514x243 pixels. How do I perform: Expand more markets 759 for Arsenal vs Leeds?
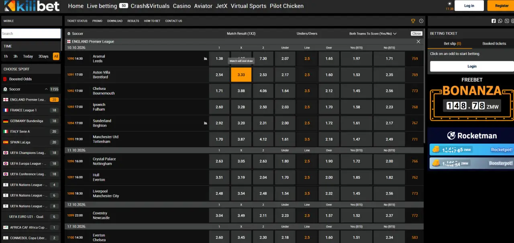(415, 59)
